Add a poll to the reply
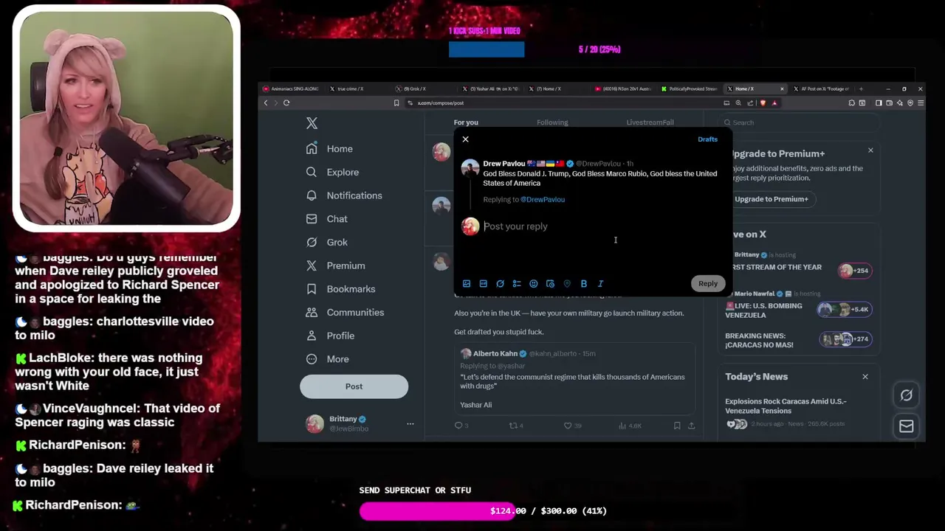Screen dimensions: 945x531 tap(517, 284)
